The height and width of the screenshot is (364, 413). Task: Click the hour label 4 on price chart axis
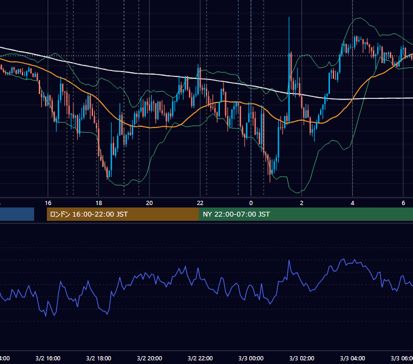(x=352, y=203)
